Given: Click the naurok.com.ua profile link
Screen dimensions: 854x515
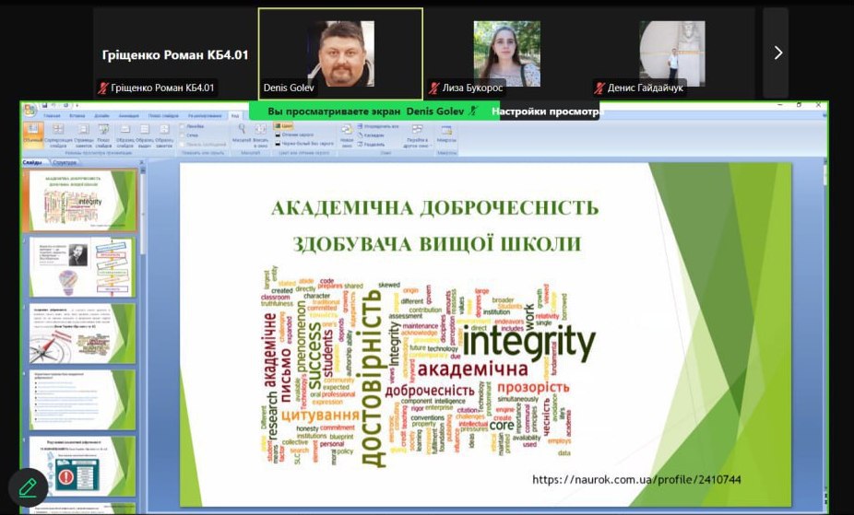Looking at the screenshot, I should pos(636,480).
